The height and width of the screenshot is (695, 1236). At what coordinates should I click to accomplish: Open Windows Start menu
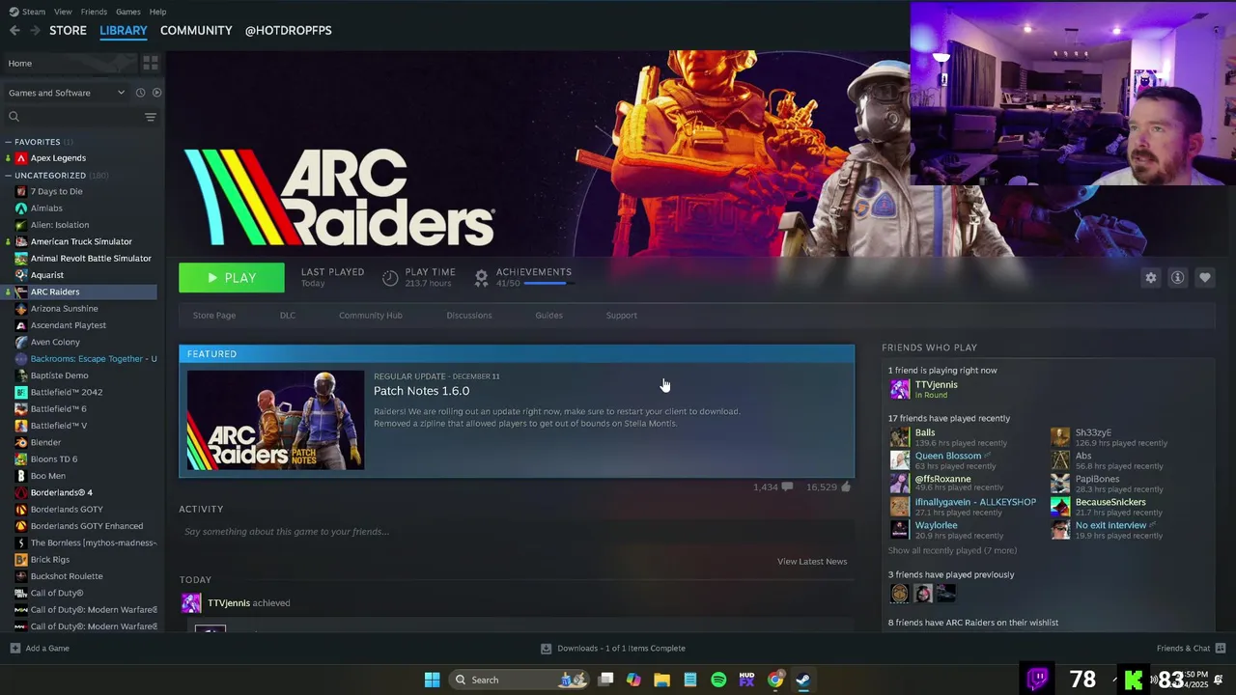coord(433,680)
